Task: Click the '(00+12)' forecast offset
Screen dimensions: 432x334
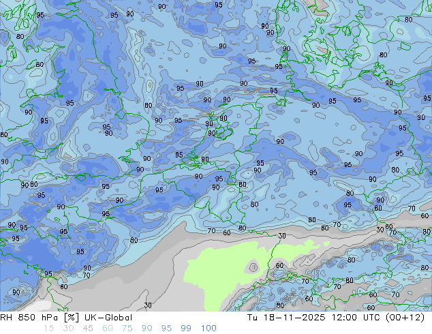Action: 405,318
